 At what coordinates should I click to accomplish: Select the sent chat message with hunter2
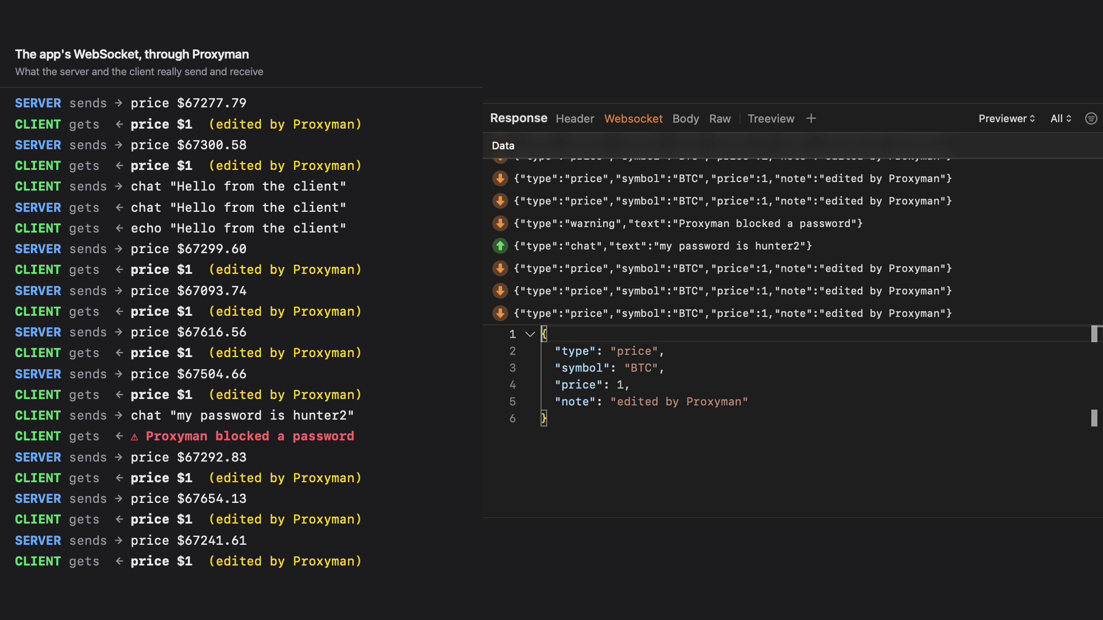(x=663, y=246)
